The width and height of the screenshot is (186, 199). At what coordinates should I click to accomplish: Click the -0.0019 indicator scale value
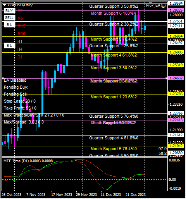click(175, 189)
